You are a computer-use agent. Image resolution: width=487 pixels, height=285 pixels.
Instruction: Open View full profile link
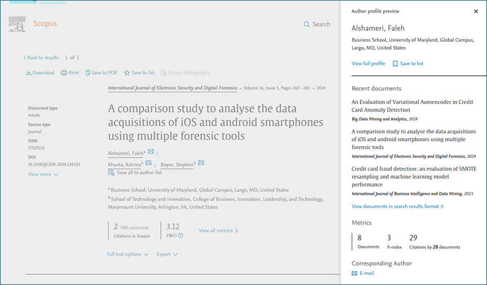pos(368,64)
